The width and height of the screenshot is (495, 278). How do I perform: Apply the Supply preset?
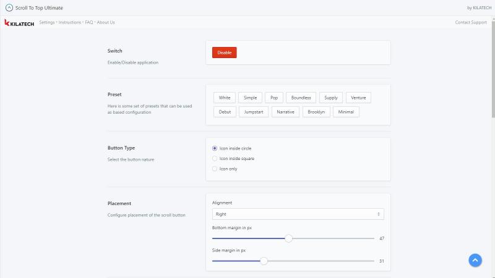(331, 98)
